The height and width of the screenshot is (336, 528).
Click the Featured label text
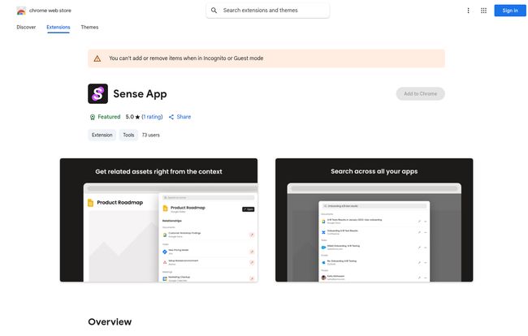[x=109, y=117]
